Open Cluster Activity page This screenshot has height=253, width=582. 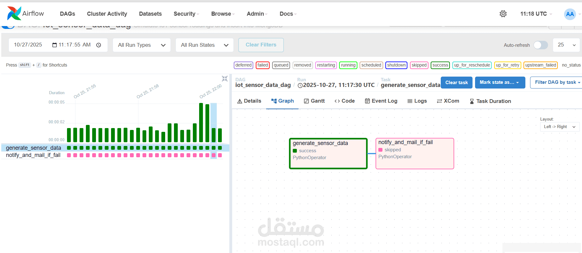[x=107, y=14]
